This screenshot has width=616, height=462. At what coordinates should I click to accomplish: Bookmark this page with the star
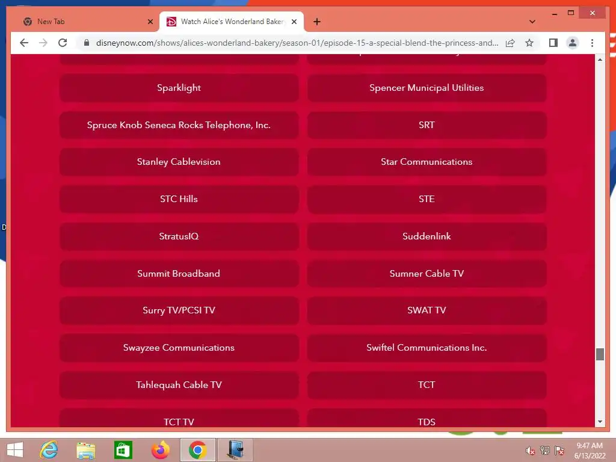point(529,43)
